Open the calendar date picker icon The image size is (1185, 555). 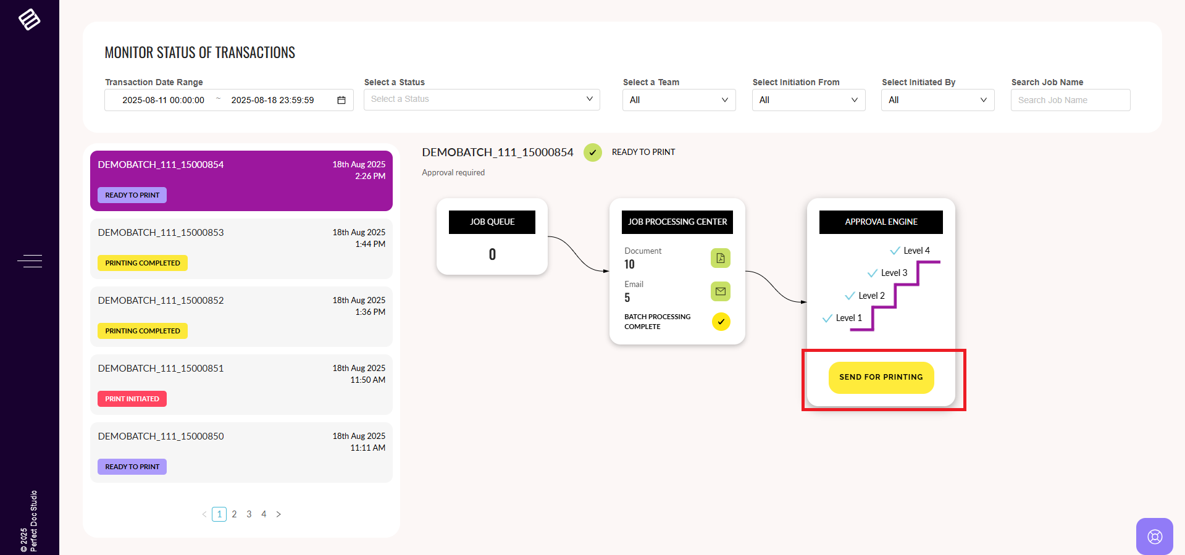point(341,100)
